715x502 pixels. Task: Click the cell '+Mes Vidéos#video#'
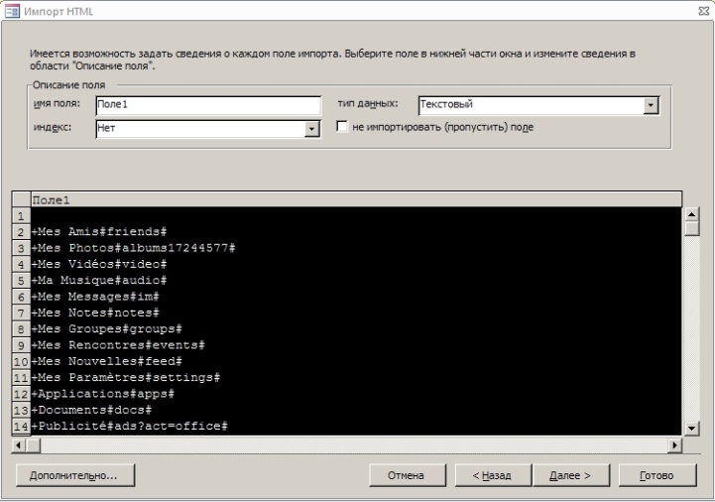[x=357, y=264]
